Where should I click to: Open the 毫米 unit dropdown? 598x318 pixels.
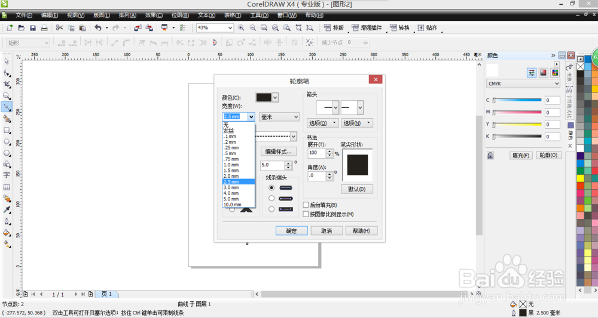pyautogui.click(x=279, y=117)
